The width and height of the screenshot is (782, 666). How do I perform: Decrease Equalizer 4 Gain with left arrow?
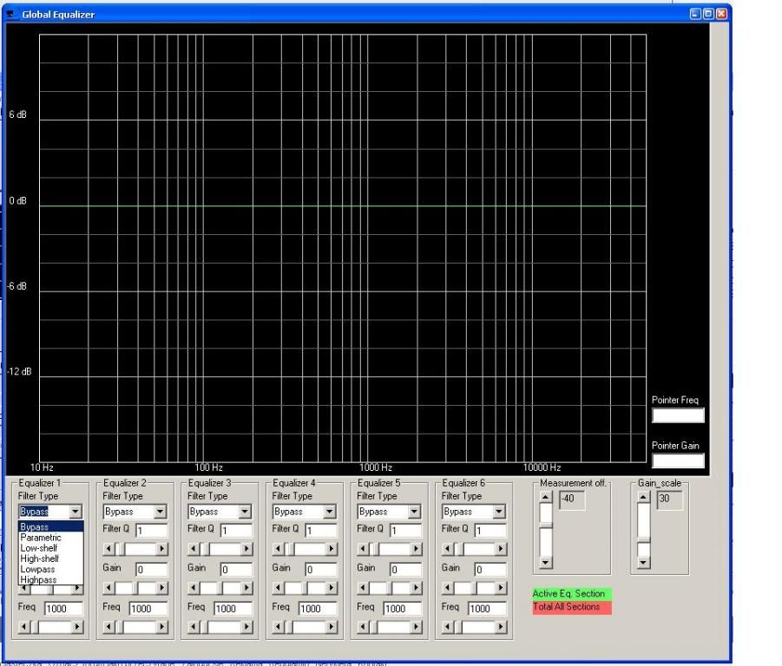[279, 588]
